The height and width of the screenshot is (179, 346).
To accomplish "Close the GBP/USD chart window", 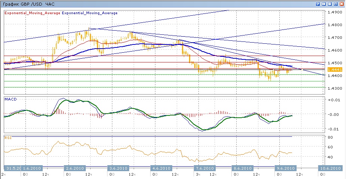I will click(342, 4).
